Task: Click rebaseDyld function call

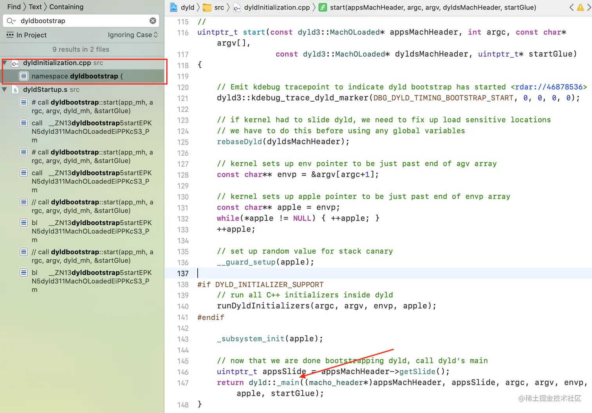Action: 239,142
